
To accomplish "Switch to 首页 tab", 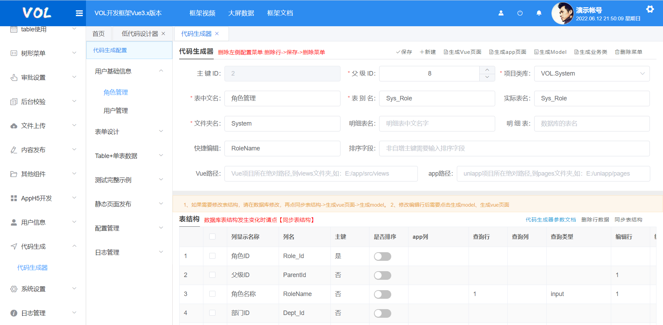I will point(98,33).
